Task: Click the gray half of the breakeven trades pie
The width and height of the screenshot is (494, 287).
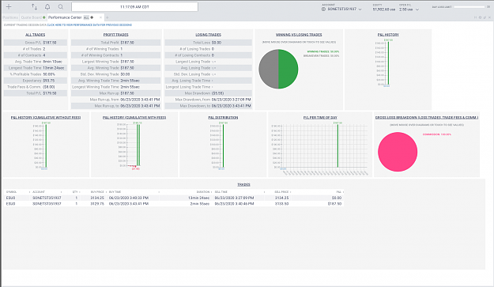Action: click(x=269, y=69)
